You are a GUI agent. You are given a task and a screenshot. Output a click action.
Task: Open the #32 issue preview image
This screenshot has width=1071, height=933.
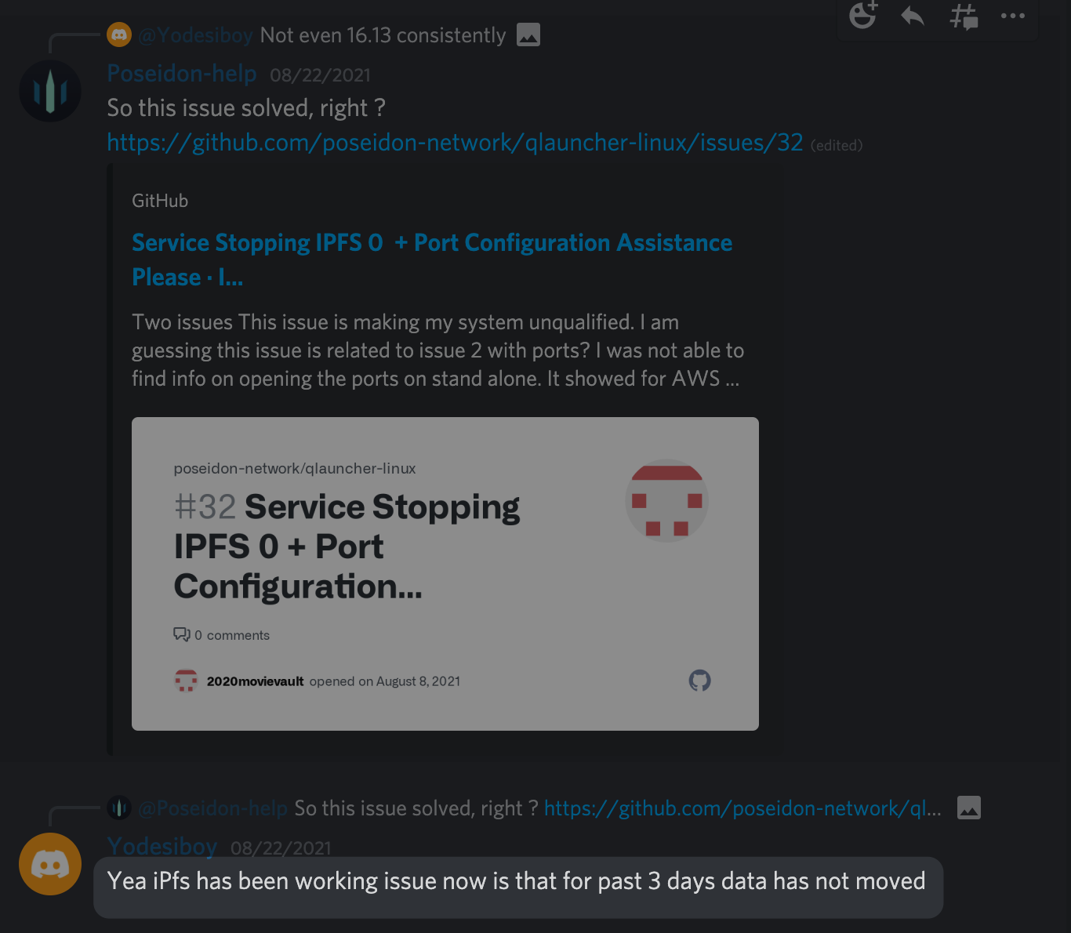point(445,572)
